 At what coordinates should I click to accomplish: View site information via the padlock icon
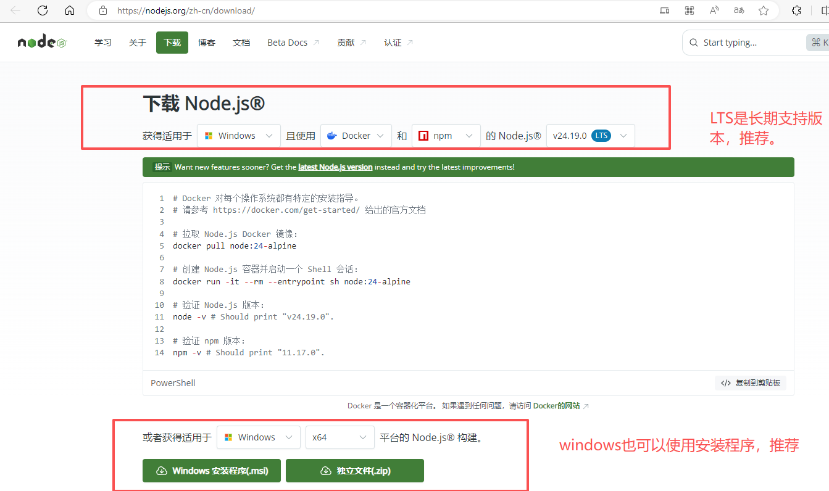click(103, 10)
